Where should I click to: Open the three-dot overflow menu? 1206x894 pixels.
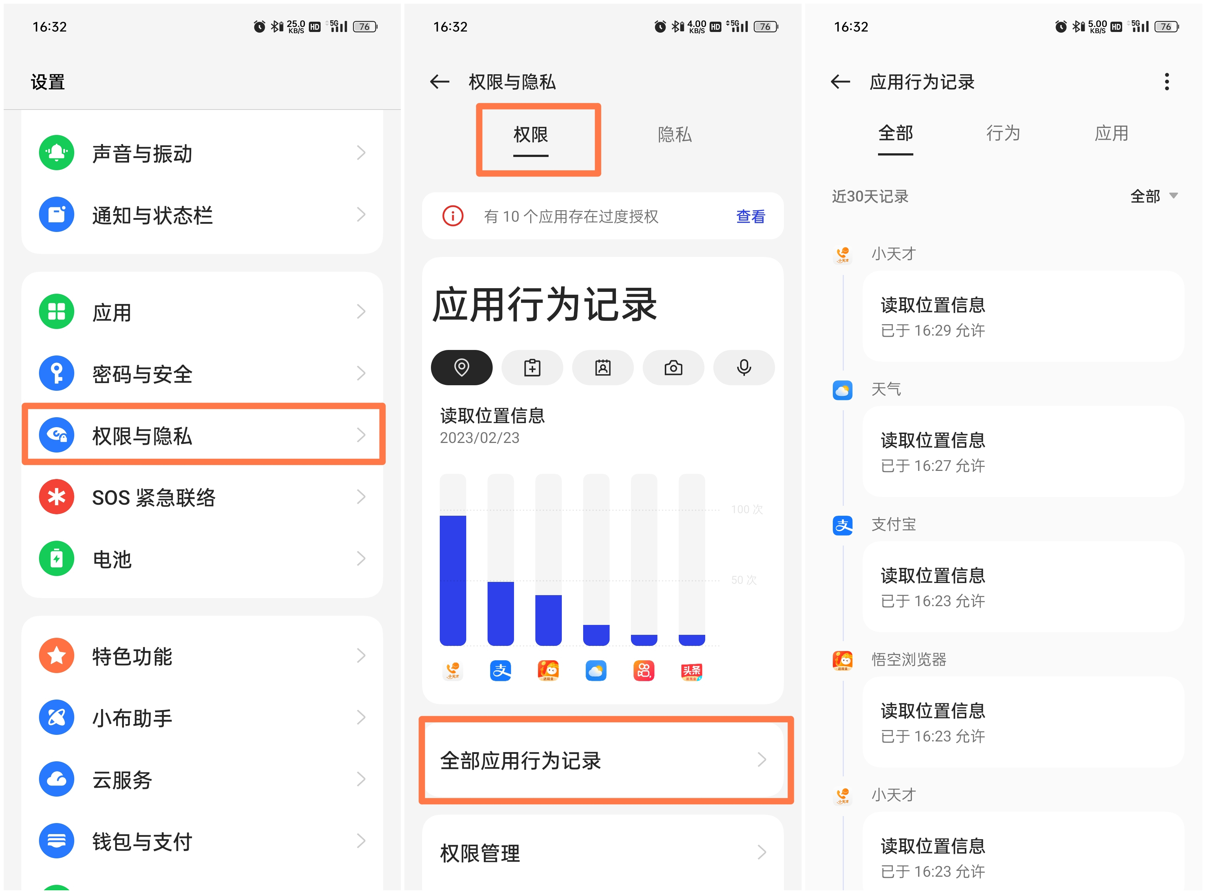[x=1167, y=81]
